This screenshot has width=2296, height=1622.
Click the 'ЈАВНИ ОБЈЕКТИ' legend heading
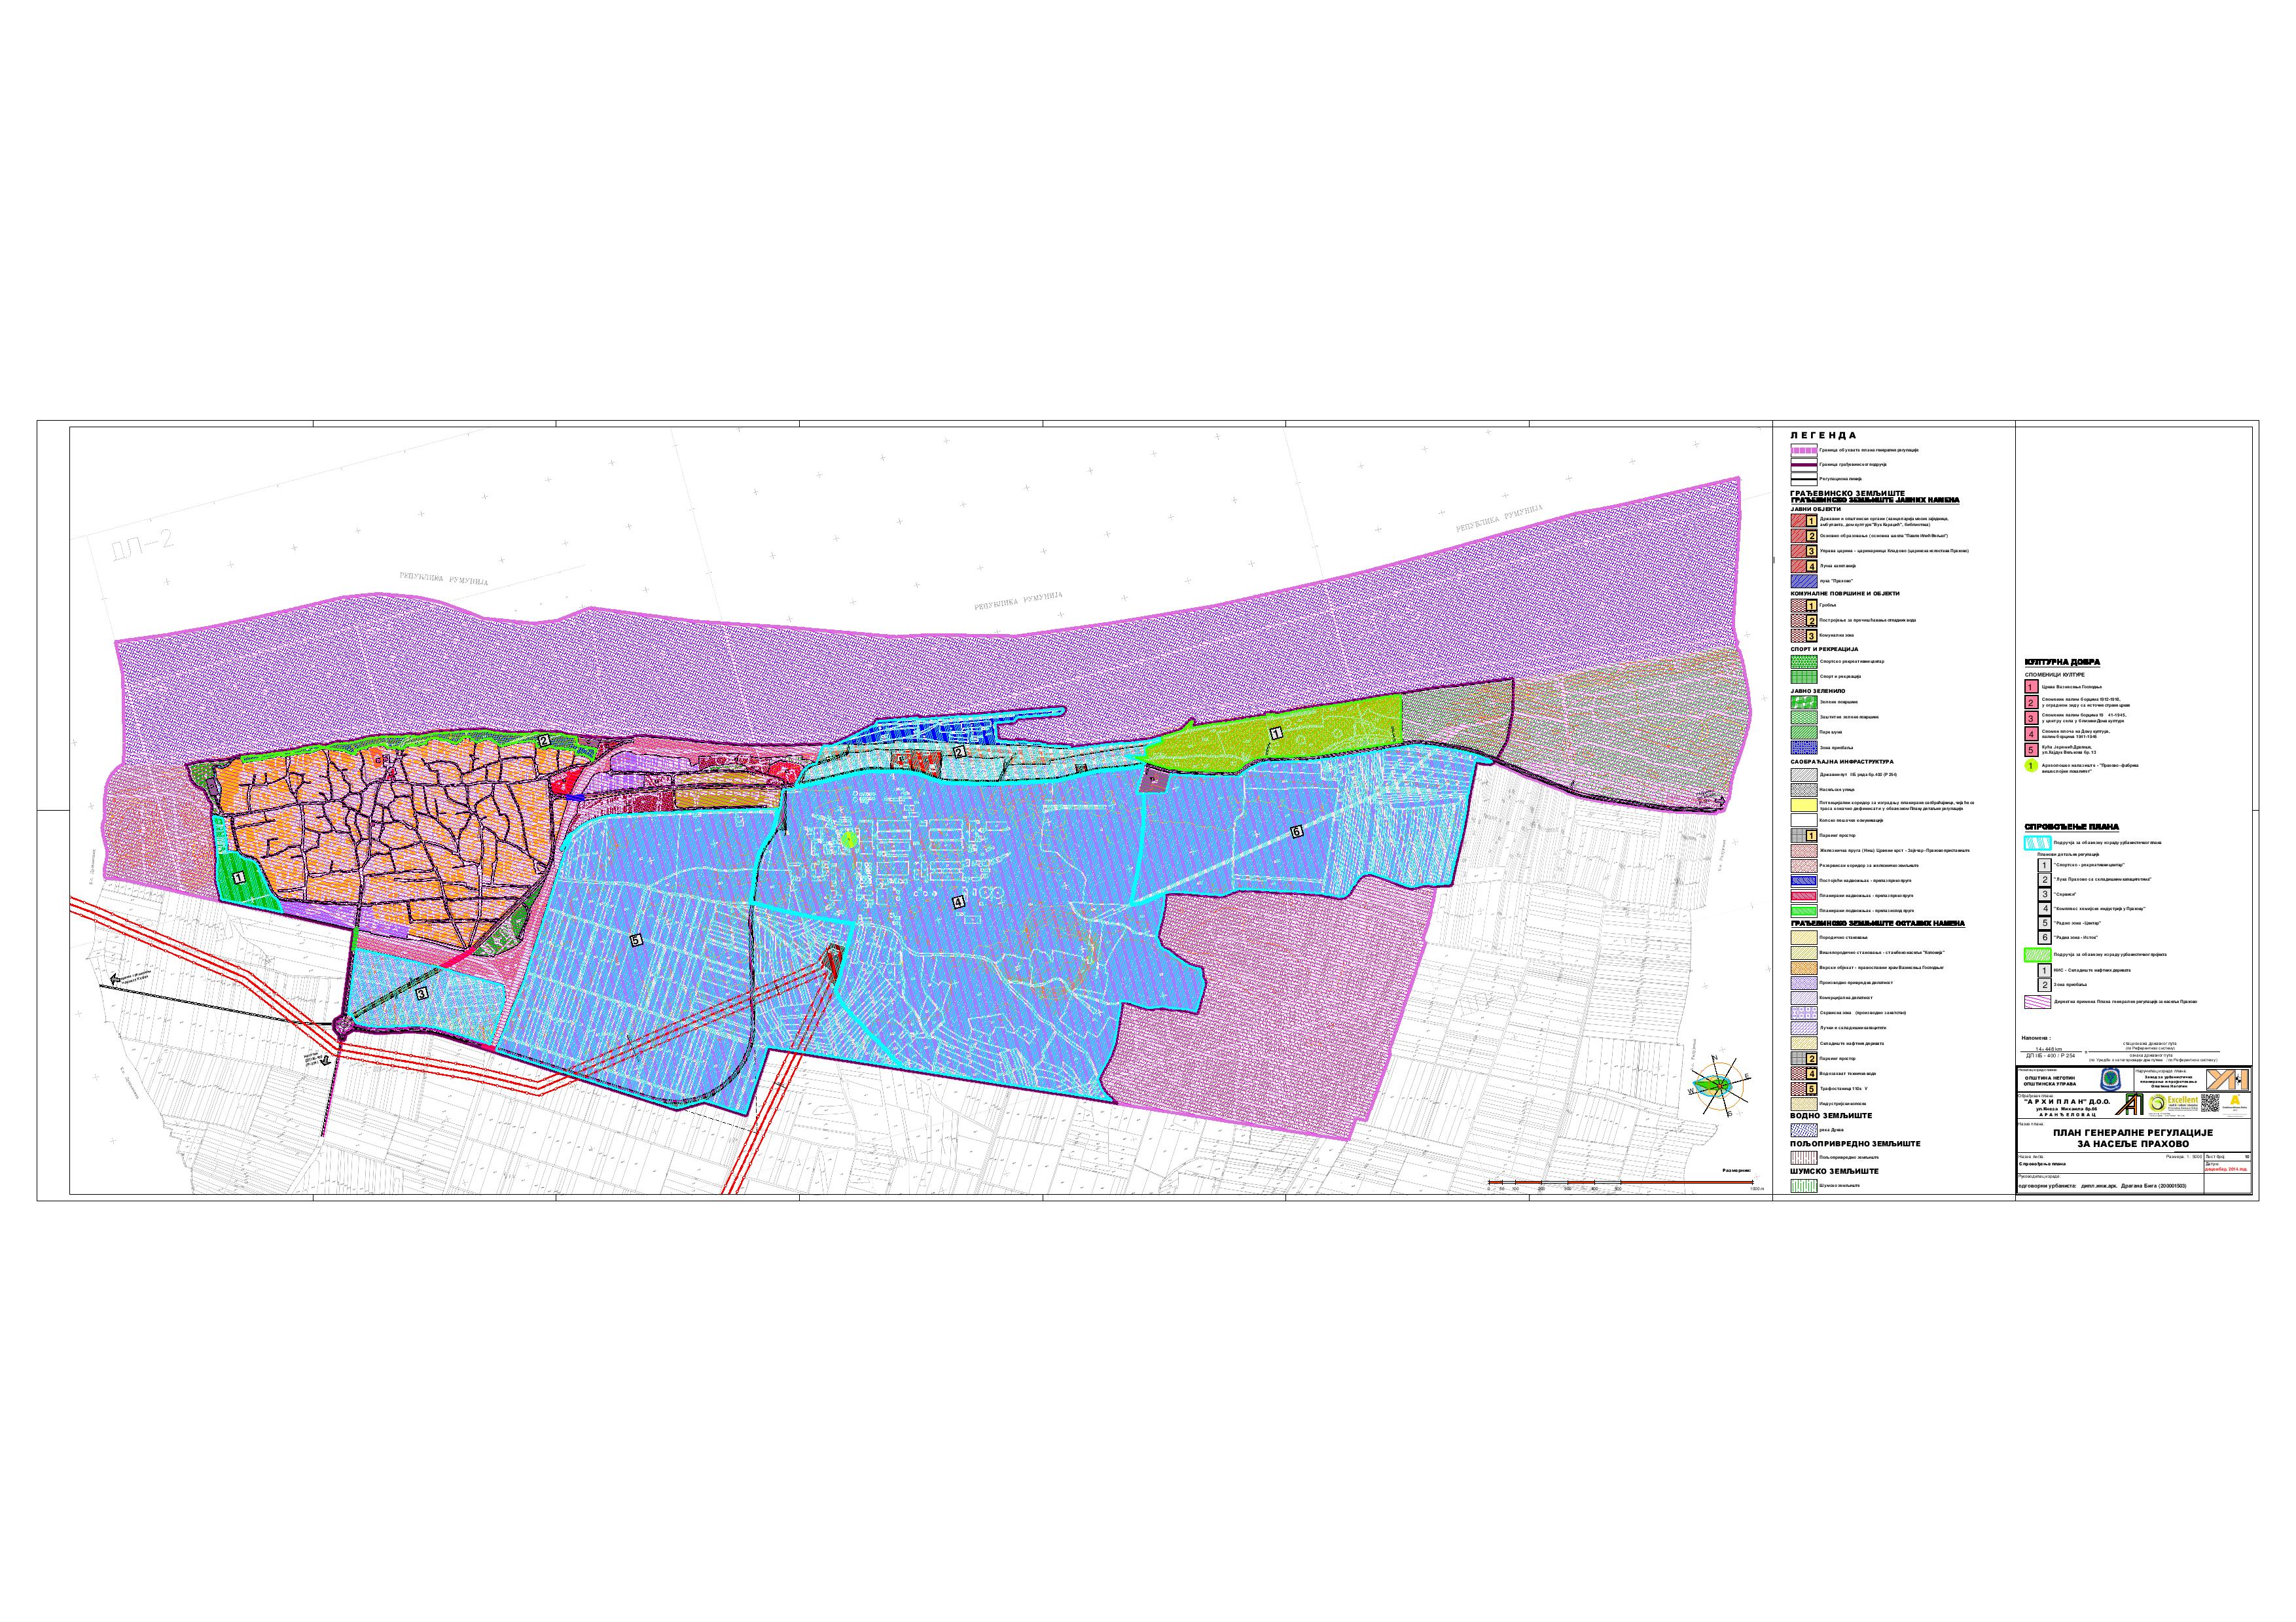[x=1816, y=510]
